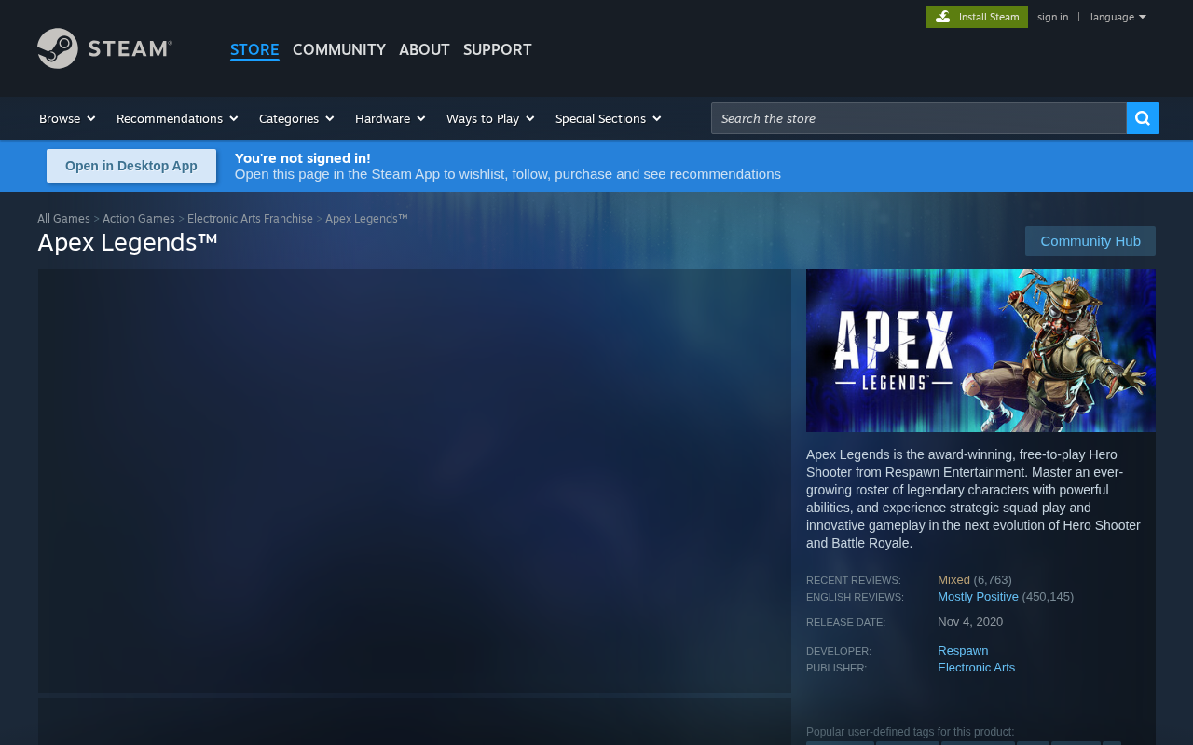Image resolution: width=1193 pixels, height=745 pixels.
Task: Expand the Categories menu
Action: [x=296, y=118]
